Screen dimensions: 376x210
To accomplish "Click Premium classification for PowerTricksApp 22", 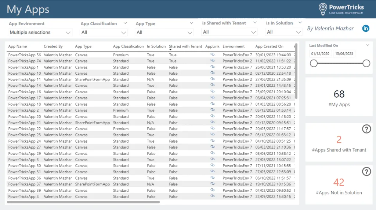I will (120, 129).
